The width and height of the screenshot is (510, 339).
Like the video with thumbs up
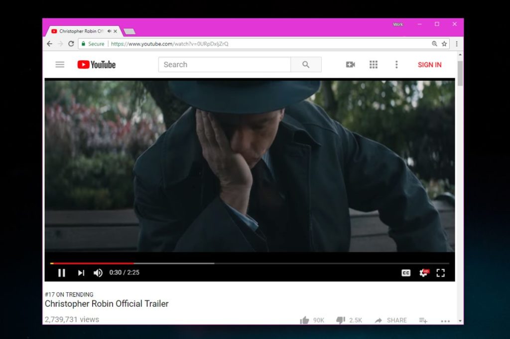tap(304, 320)
